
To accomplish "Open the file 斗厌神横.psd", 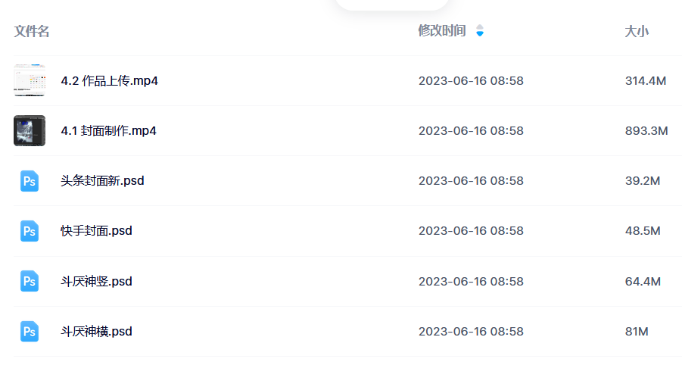I will coord(96,331).
